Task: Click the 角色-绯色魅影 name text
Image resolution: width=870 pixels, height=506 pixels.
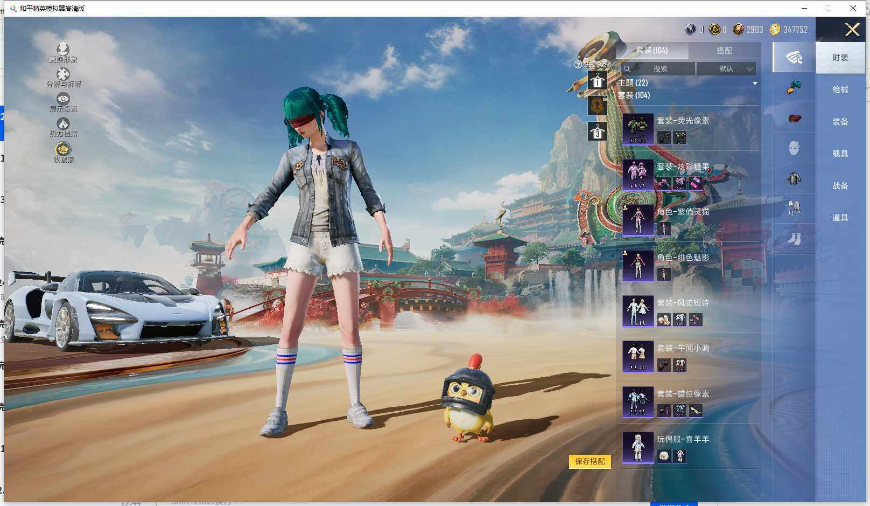Action: pos(683,258)
